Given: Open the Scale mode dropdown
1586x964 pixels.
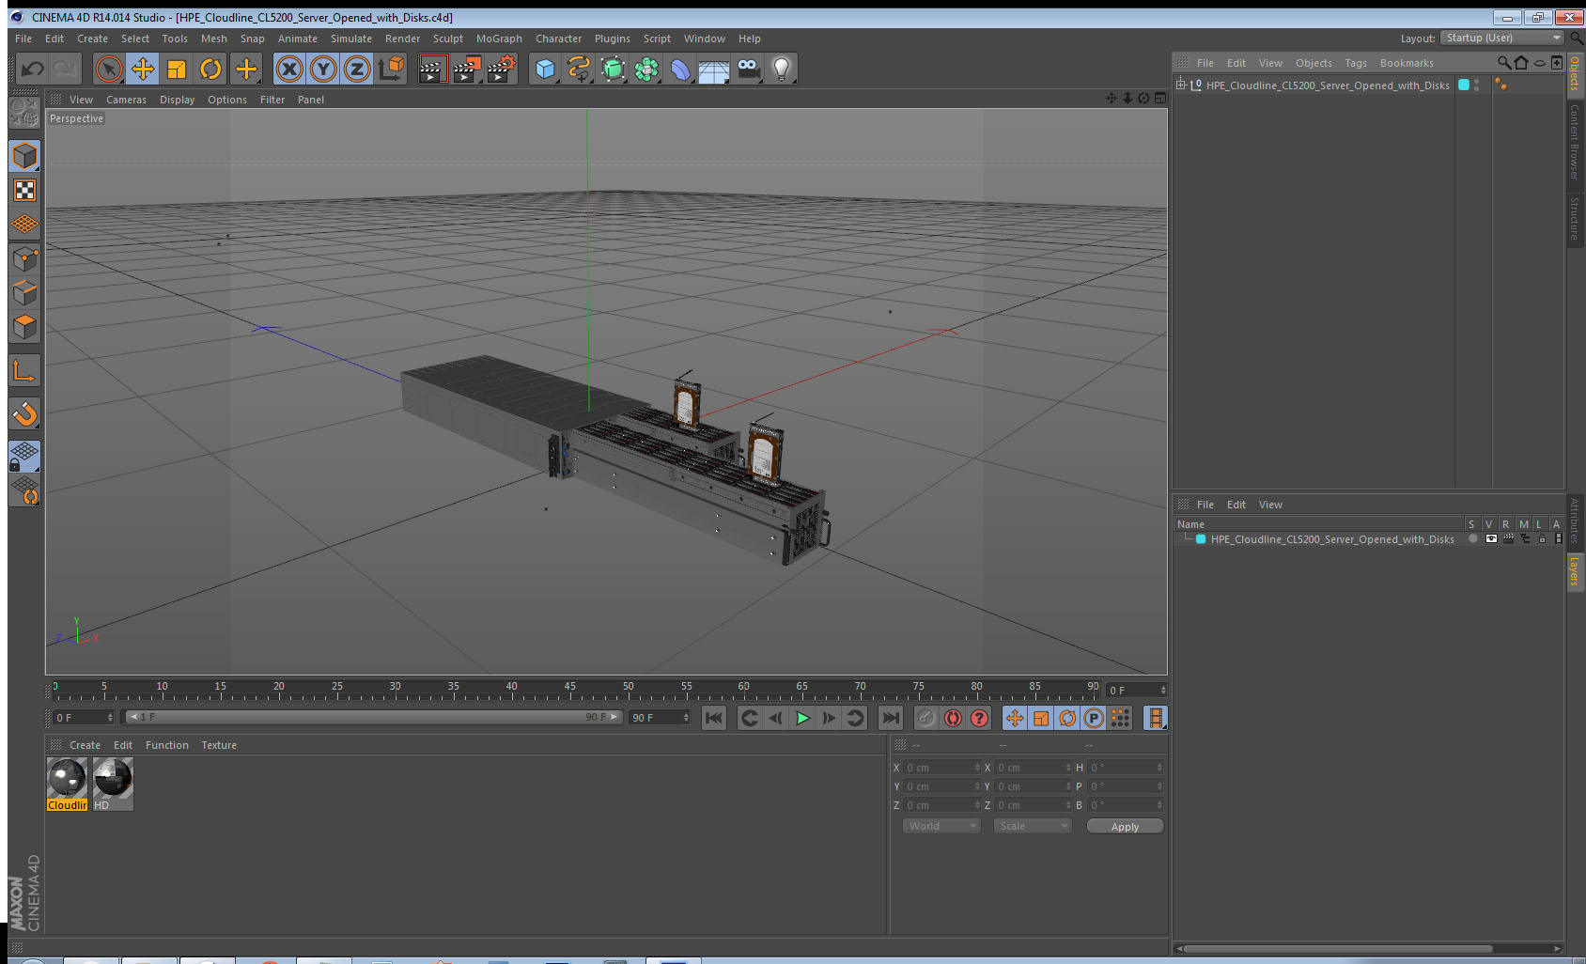Looking at the screenshot, I should click(x=1033, y=826).
